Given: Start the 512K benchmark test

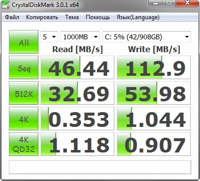Looking at the screenshot, I should [24, 93].
